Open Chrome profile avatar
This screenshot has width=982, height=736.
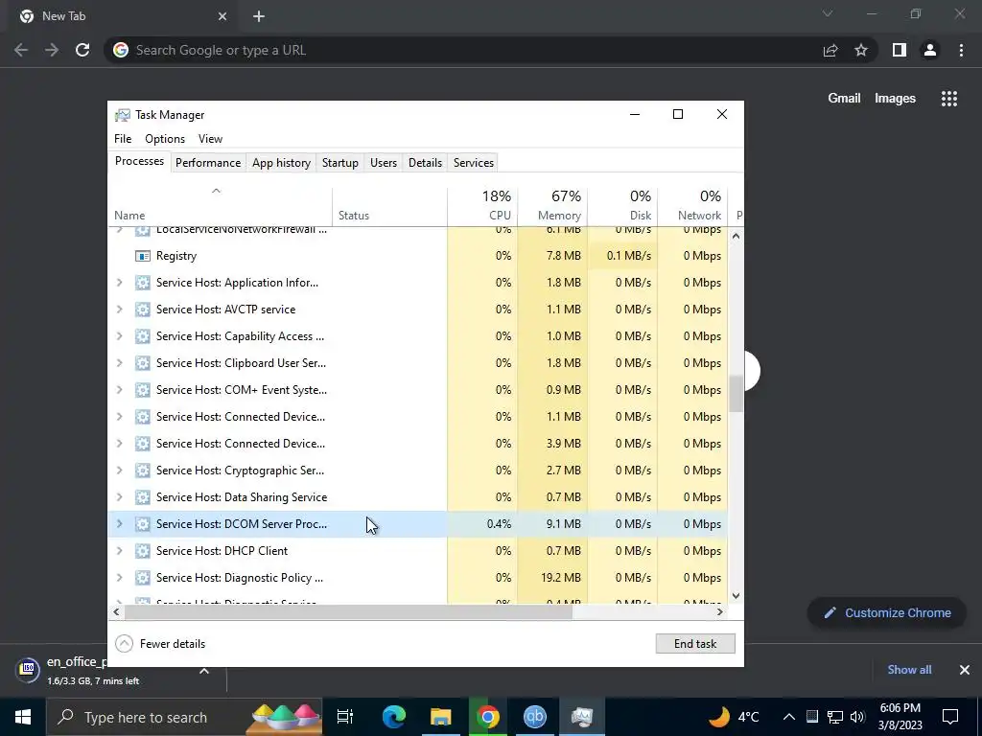tap(930, 50)
